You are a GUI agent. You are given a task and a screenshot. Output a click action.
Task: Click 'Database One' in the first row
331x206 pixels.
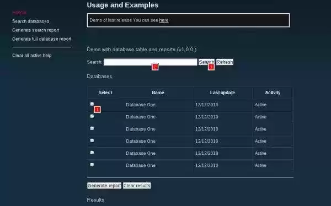pos(141,105)
